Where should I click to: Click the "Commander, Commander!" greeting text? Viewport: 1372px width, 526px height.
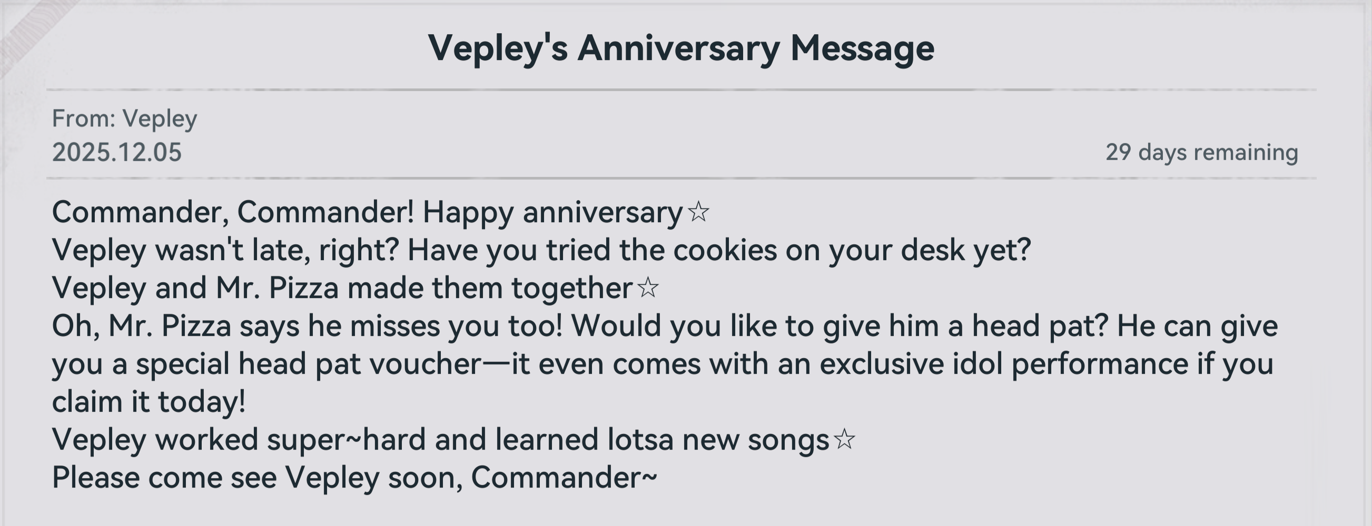232,212
